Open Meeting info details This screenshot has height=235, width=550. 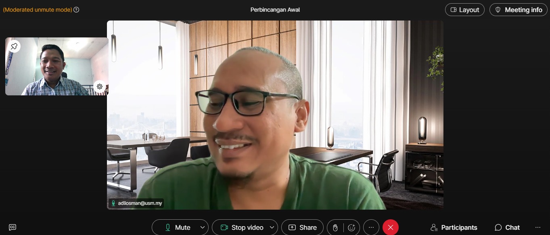click(x=519, y=10)
